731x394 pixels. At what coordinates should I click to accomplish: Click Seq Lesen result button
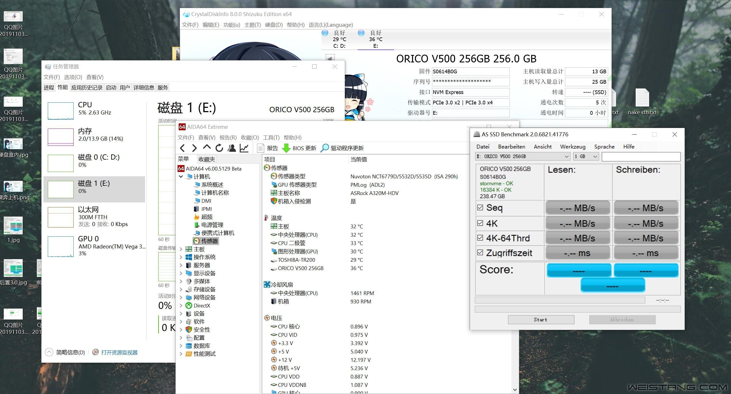[x=578, y=208]
